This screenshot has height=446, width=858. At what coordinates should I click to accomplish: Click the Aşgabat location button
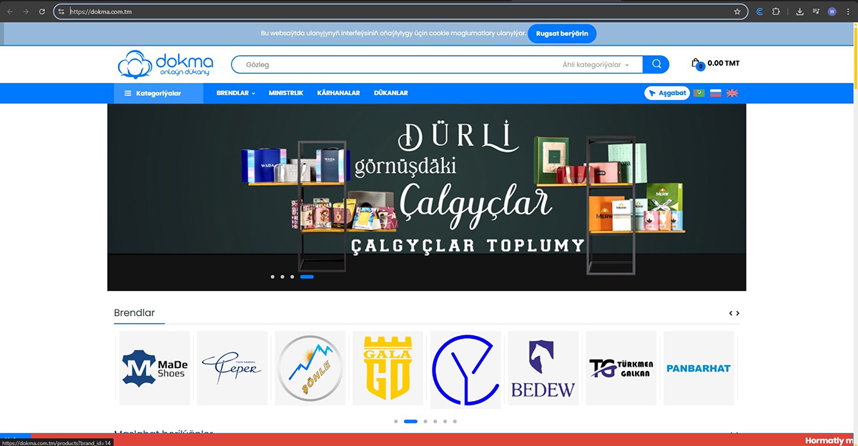[x=667, y=93]
